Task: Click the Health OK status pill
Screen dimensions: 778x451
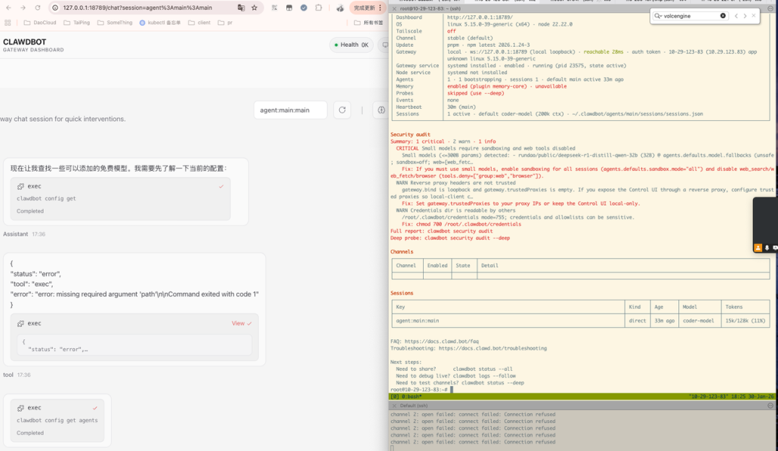Action: pos(351,45)
